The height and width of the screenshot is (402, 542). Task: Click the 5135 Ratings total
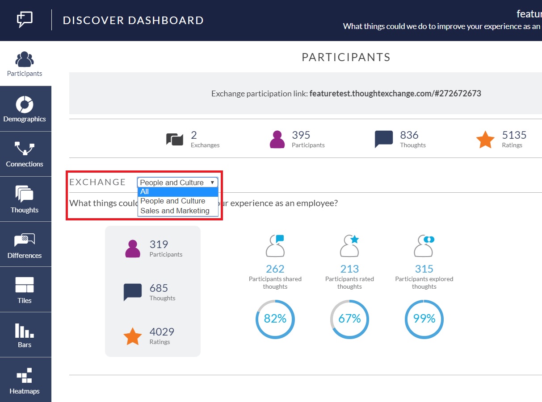click(x=514, y=139)
